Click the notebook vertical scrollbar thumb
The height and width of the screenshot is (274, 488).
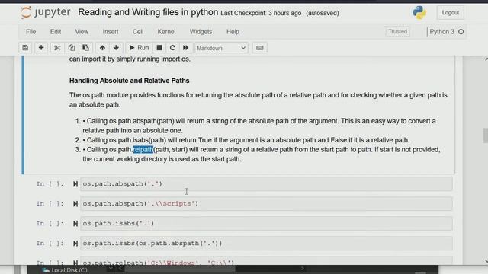[486, 135]
